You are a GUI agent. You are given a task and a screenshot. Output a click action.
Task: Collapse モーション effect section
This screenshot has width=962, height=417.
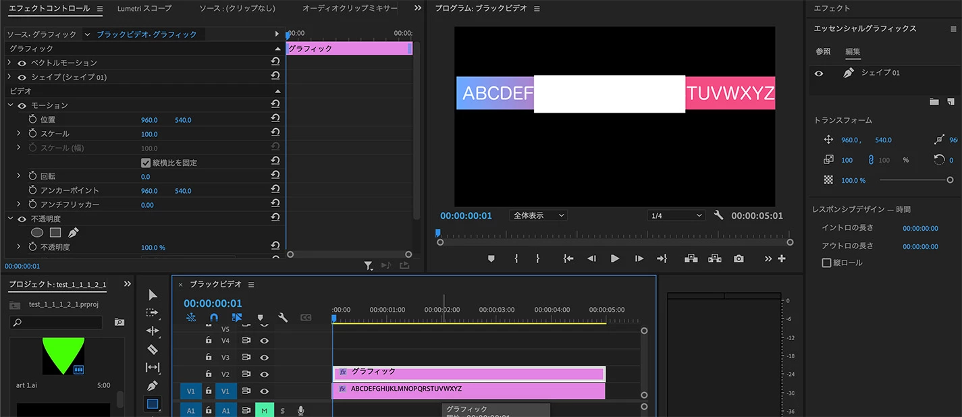pos(10,105)
